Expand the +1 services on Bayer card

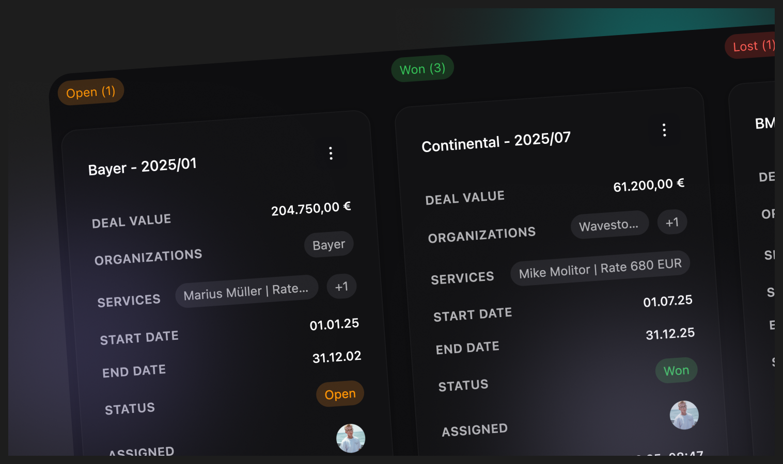coord(341,287)
